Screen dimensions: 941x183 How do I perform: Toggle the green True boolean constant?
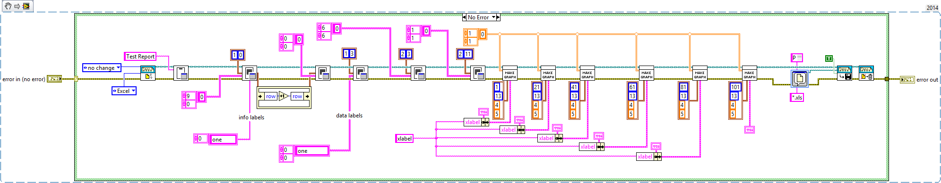(829, 58)
